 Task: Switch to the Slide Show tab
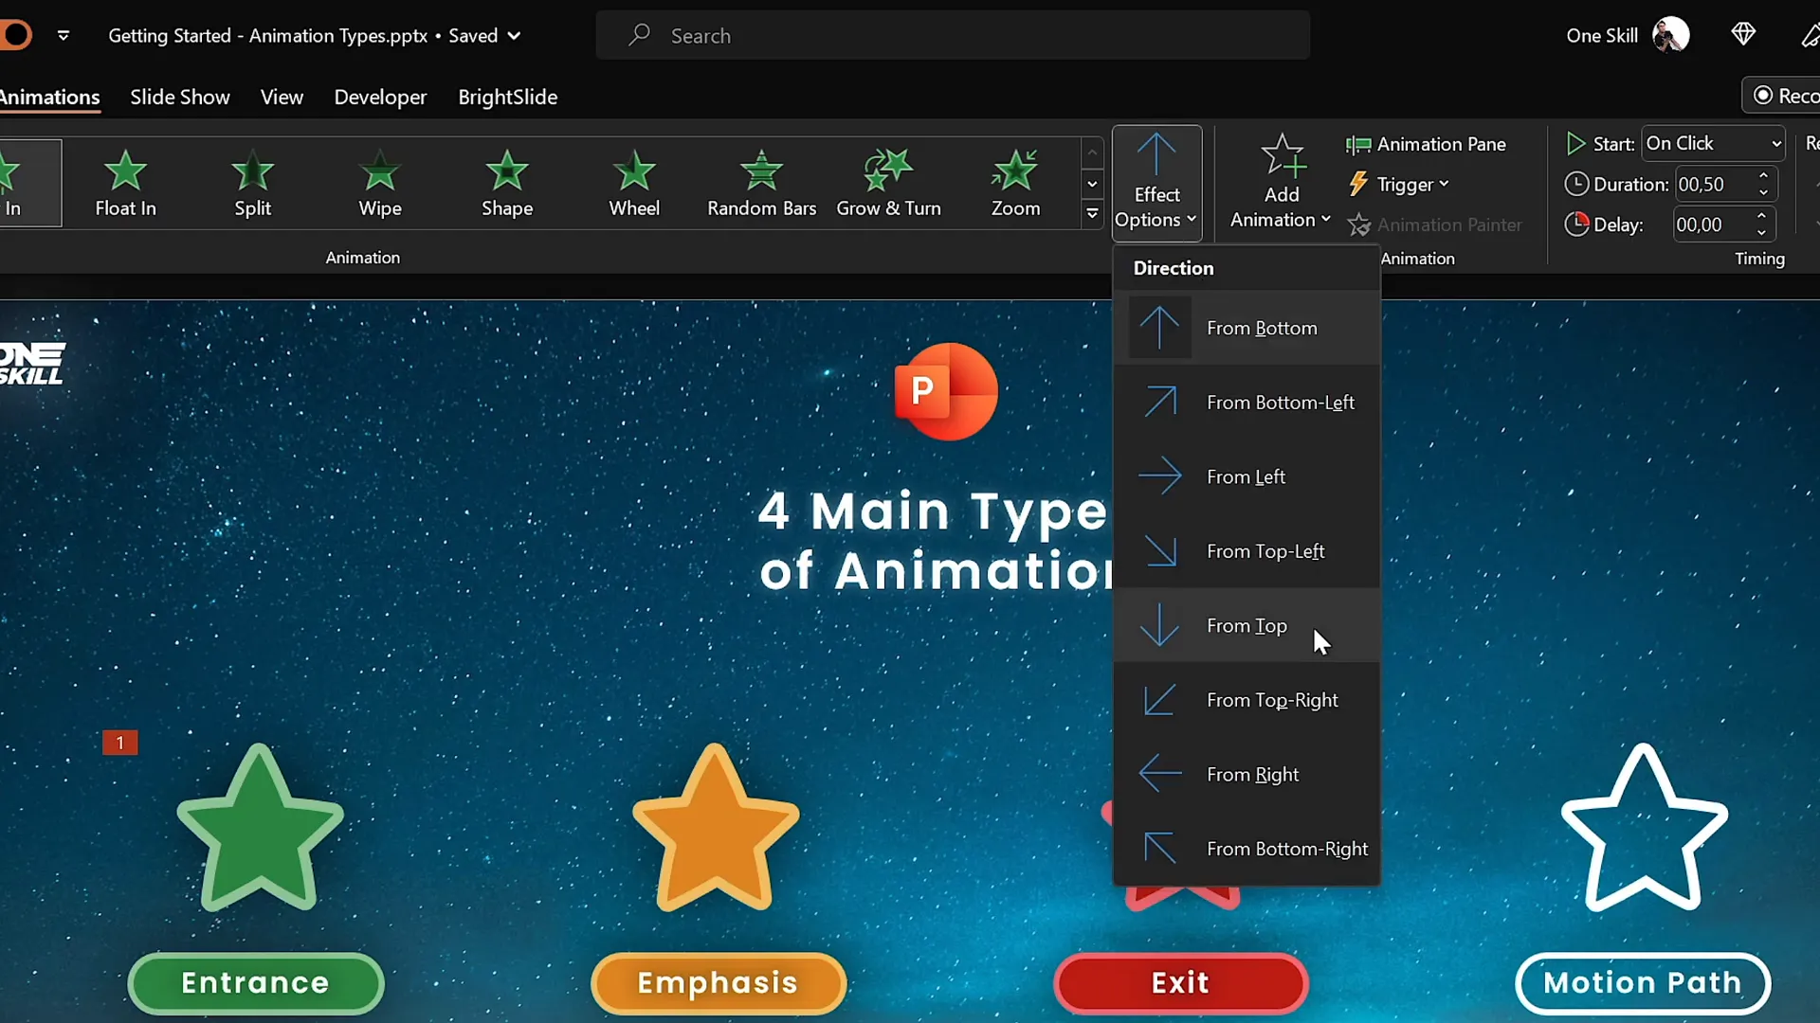pyautogui.click(x=179, y=97)
